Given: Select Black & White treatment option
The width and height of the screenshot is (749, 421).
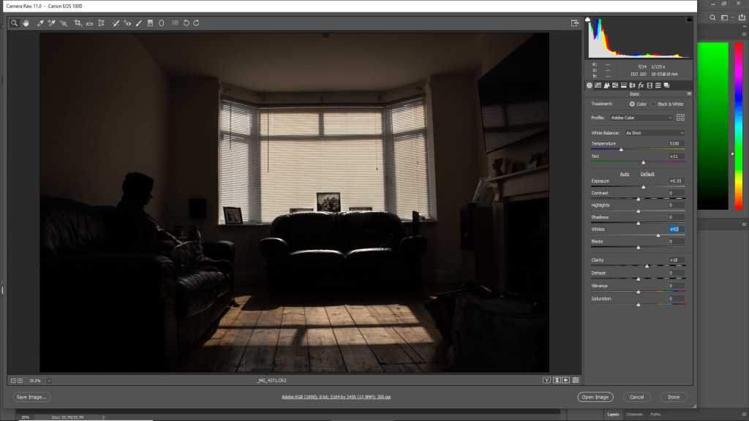Looking at the screenshot, I should click(654, 104).
